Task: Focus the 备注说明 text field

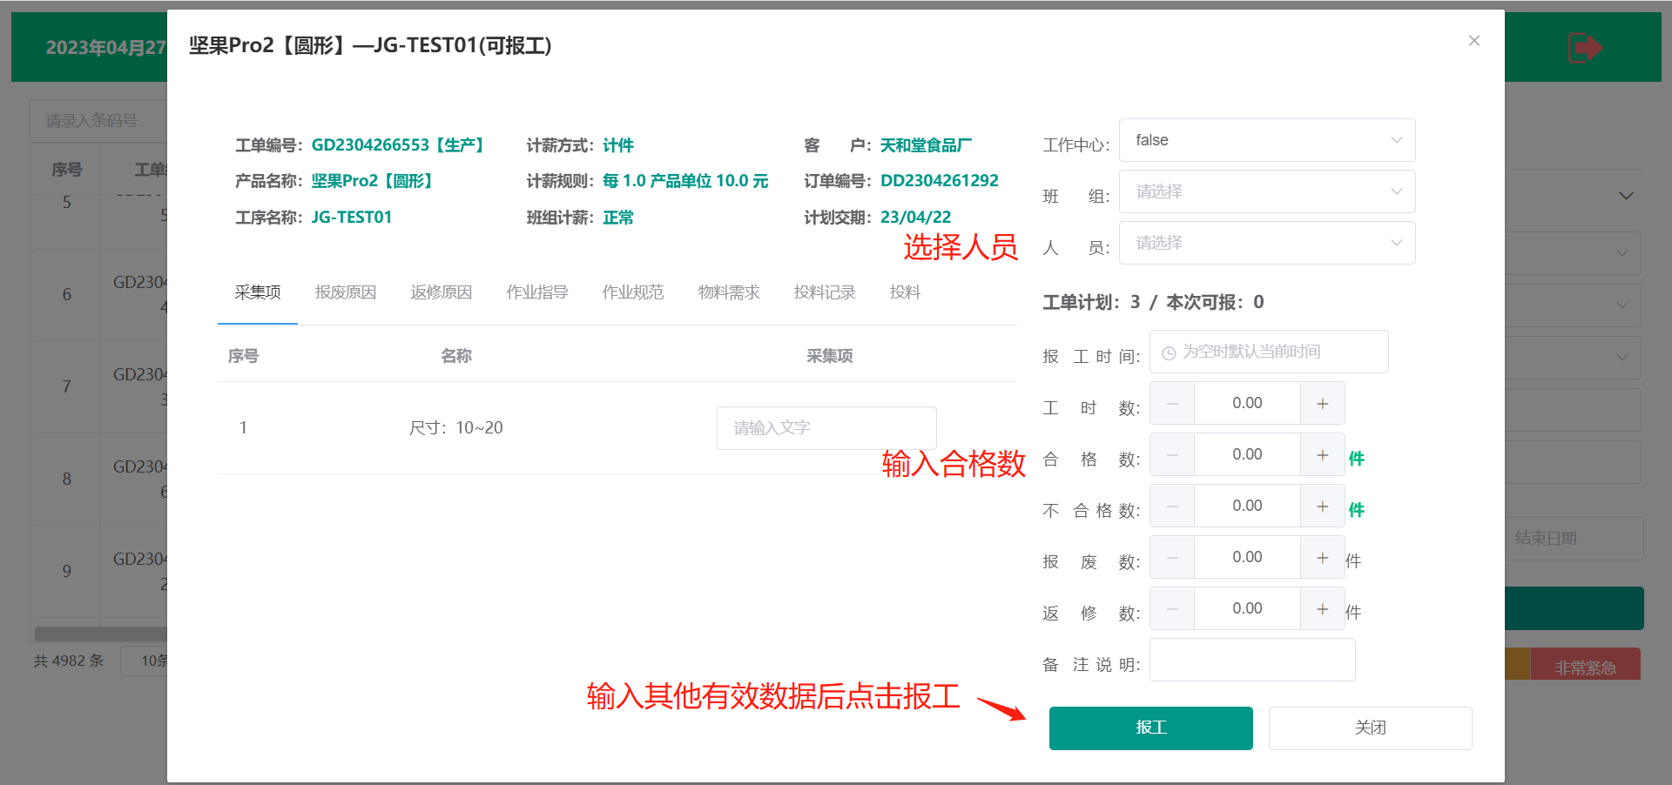Action: pyautogui.click(x=1251, y=660)
